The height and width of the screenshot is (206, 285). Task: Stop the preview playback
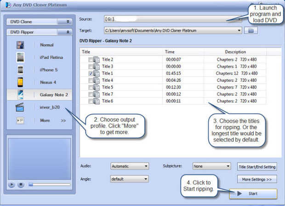(21, 185)
